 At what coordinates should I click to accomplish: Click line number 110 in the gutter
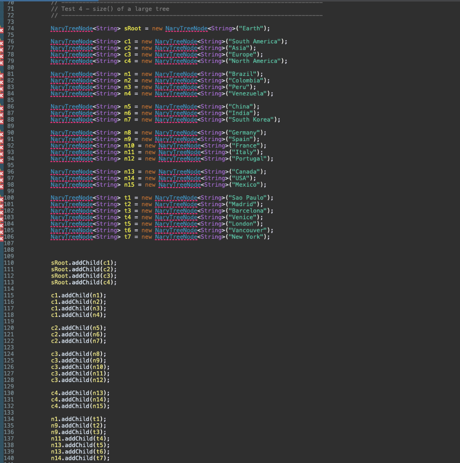(9, 263)
